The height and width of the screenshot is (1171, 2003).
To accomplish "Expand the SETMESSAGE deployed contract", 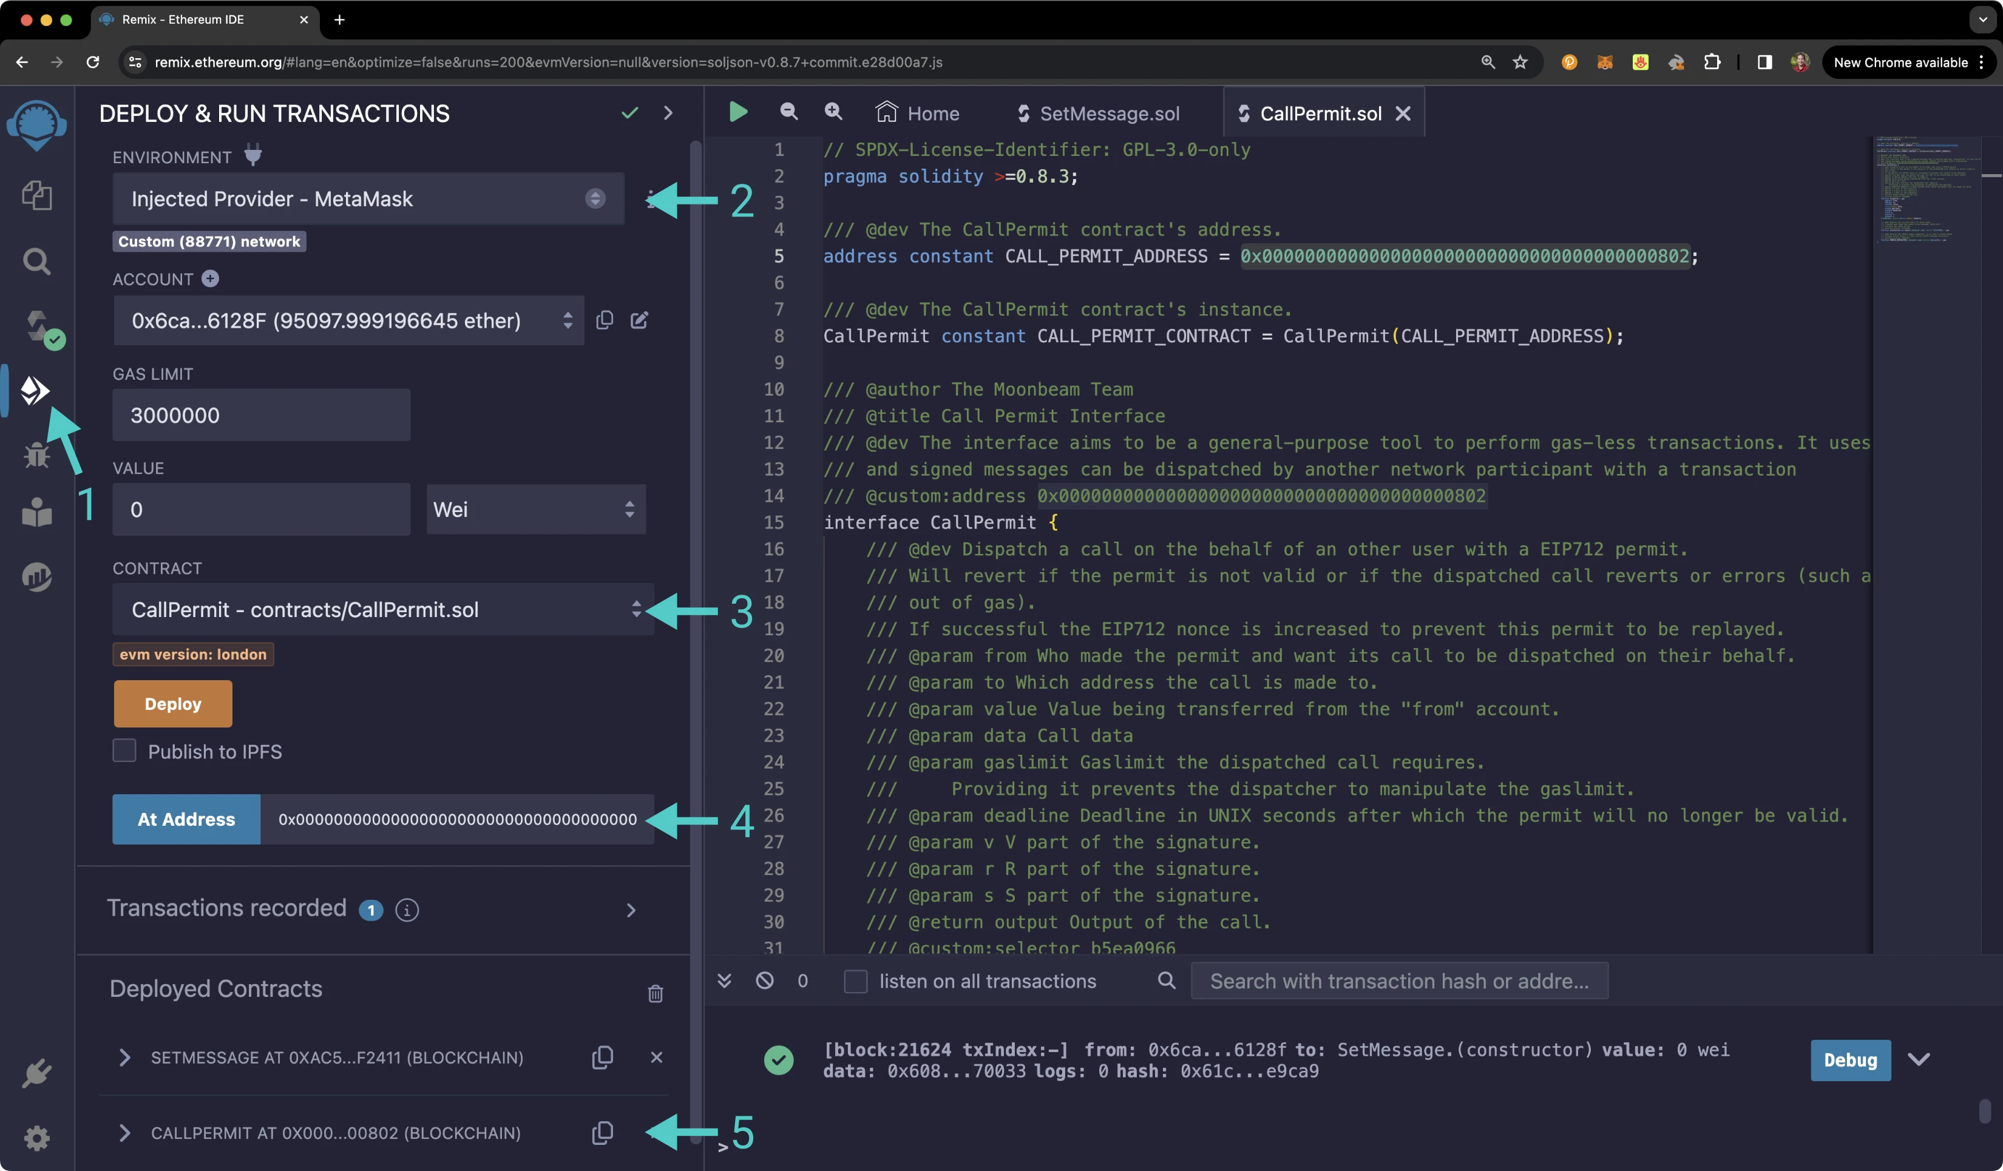I will point(124,1056).
